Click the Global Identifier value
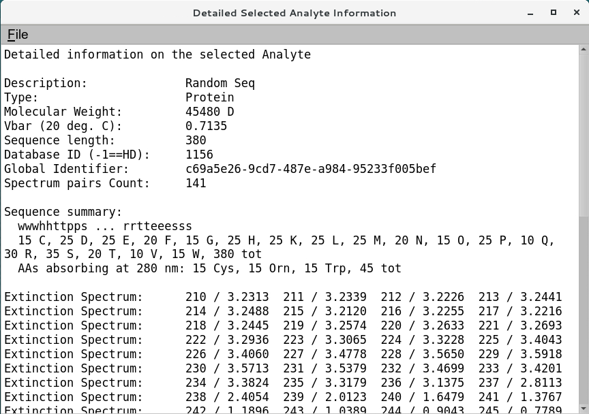This screenshot has height=414, width=589. coord(310,169)
